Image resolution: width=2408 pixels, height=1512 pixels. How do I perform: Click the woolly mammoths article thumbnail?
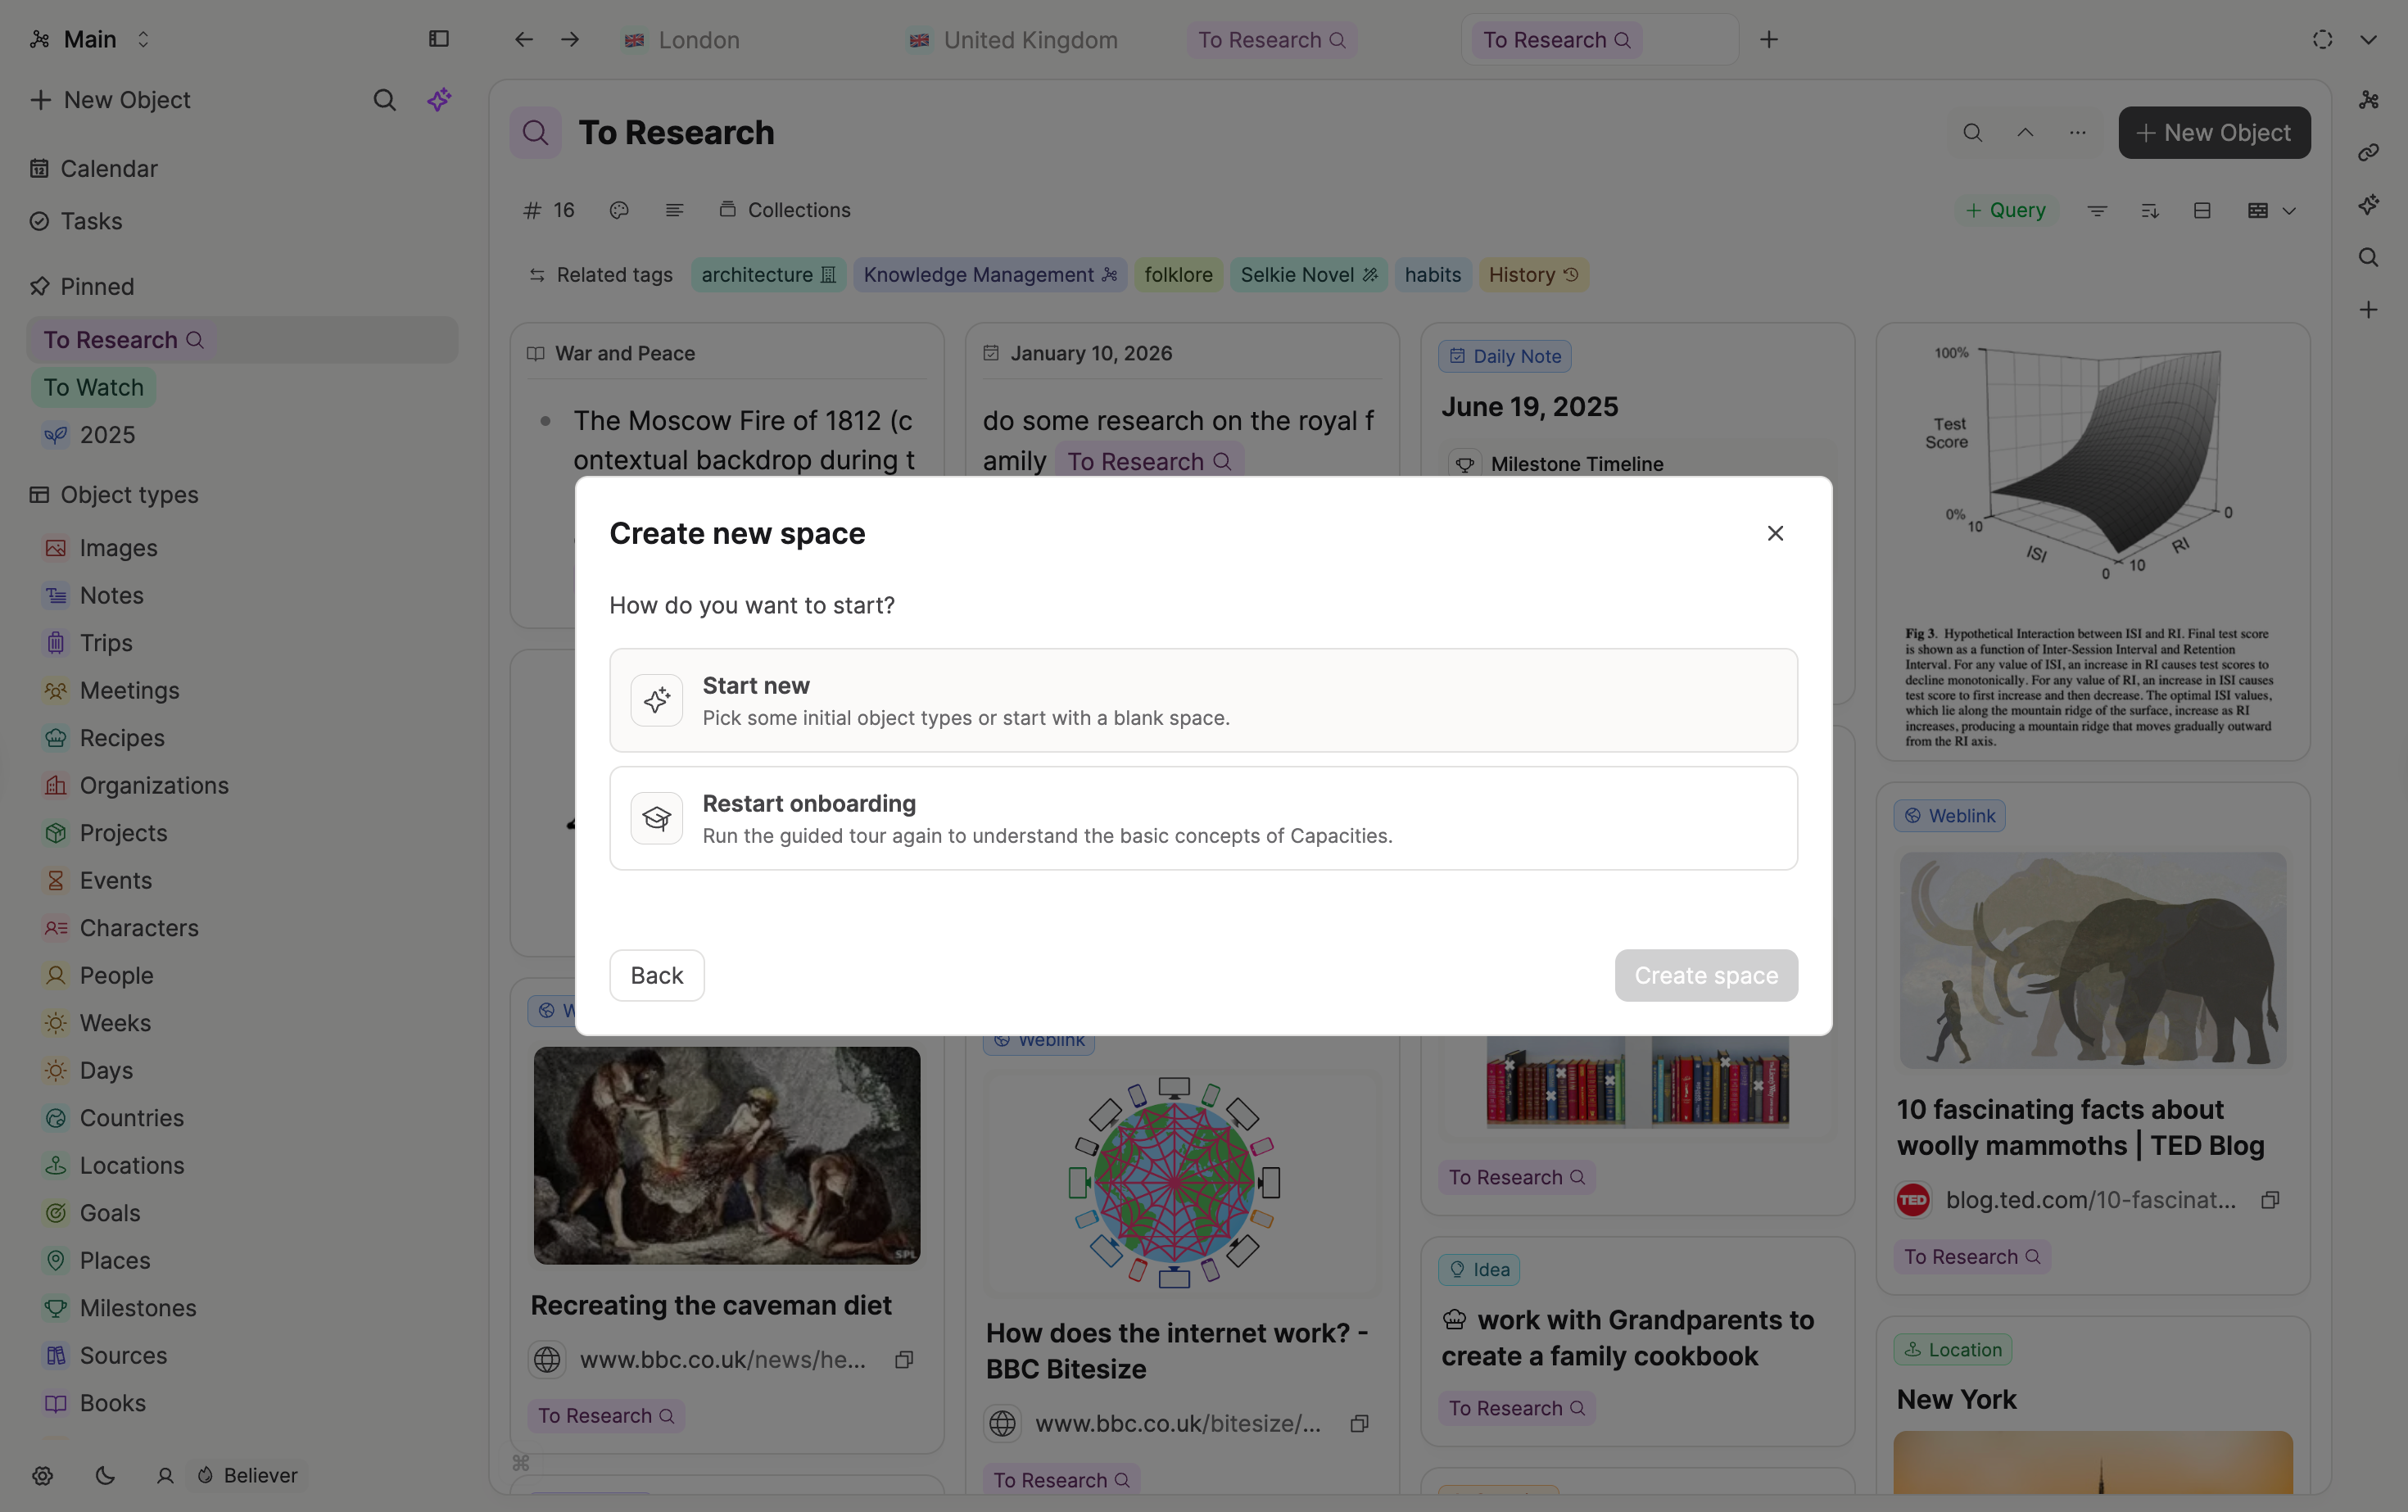2092,960
